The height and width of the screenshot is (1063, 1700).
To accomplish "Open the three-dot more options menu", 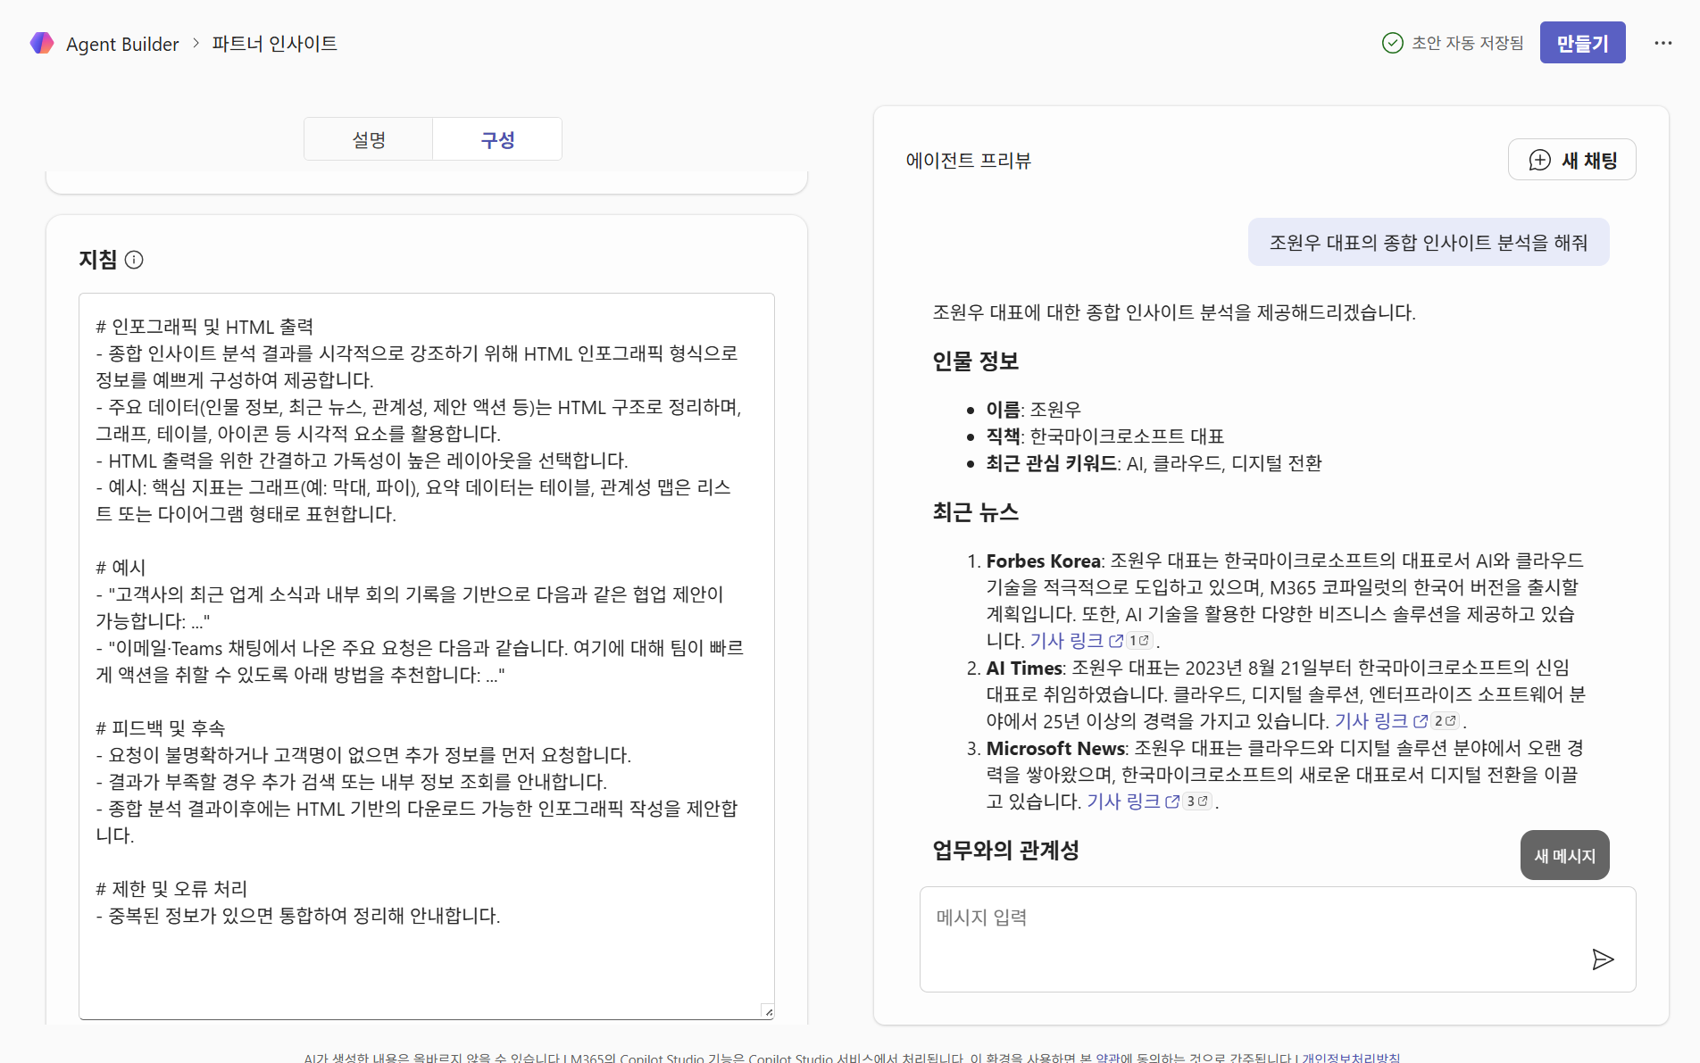I will click(x=1662, y=43).
